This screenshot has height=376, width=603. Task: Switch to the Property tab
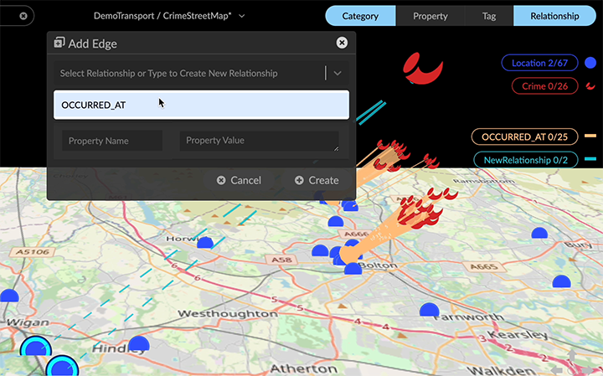(x=430, y=16)
